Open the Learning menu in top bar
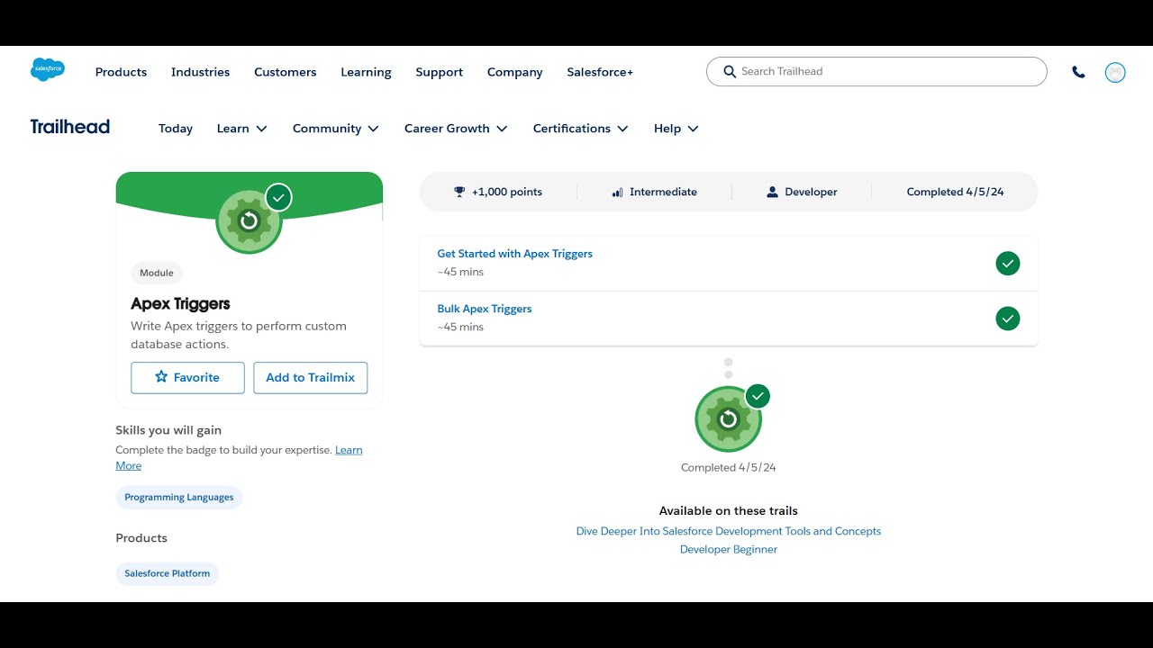Screen dimensions: 1153x648 coord(366,72)
